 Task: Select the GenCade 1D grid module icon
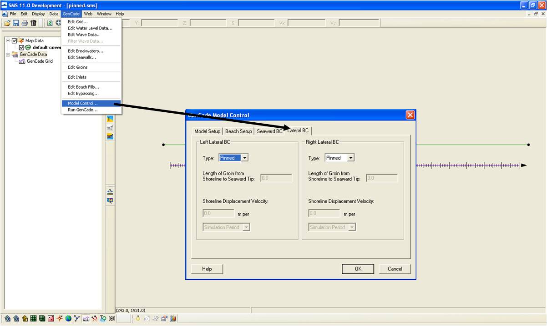[x=86, y=318]
